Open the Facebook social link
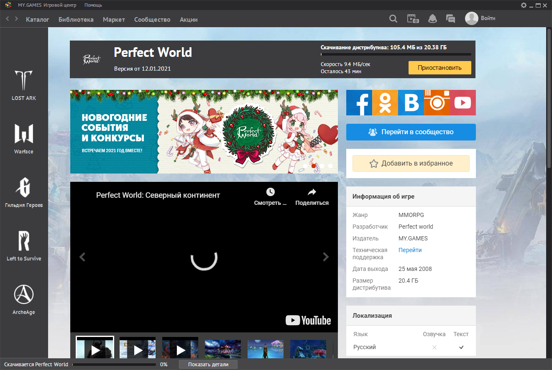Screen dimensions: 552x370 [x=359, y=103]
